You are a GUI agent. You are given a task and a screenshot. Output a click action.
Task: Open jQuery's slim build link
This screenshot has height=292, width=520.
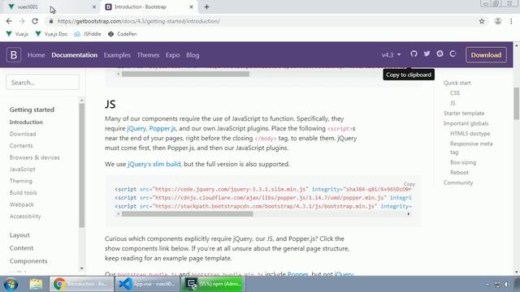[x=154, y=164]
